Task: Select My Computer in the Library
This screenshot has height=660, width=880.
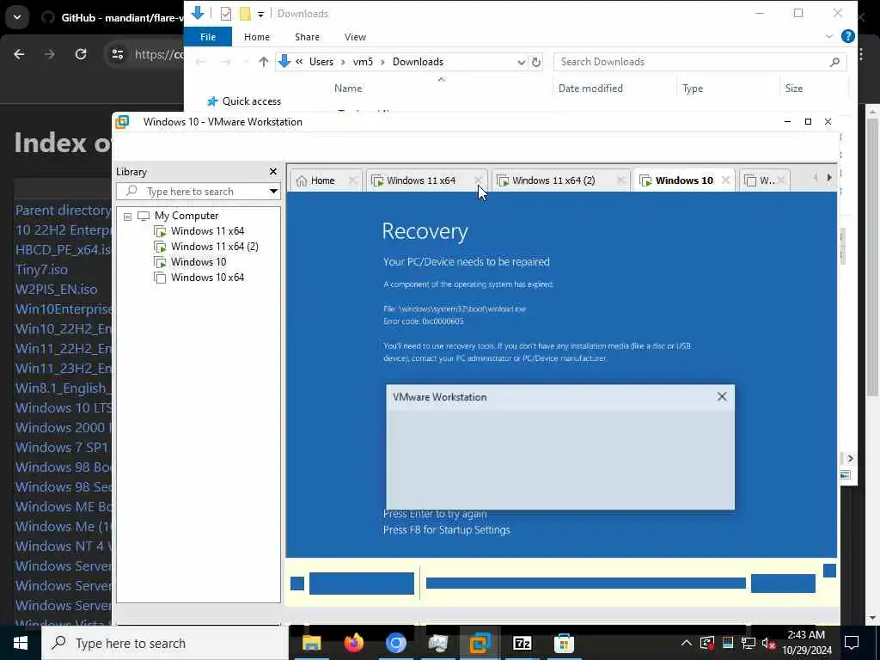Action: (186, 216)
